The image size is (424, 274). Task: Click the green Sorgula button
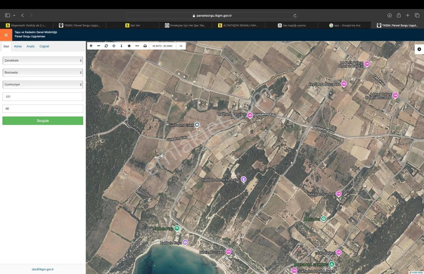click(43, 121)
